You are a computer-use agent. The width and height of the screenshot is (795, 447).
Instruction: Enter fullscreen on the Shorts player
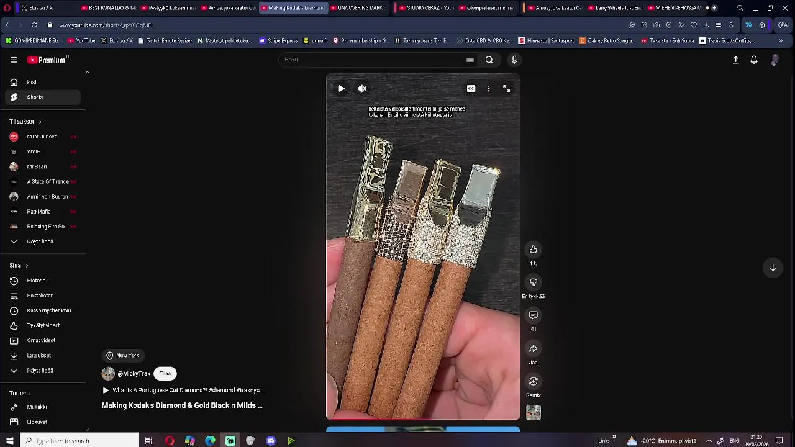click(x=507, y=89)
